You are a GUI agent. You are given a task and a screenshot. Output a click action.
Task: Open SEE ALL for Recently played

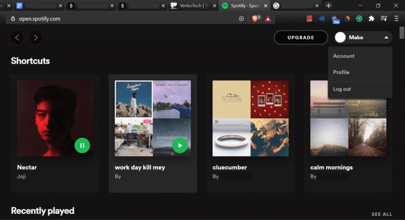(x=382, y=214)
